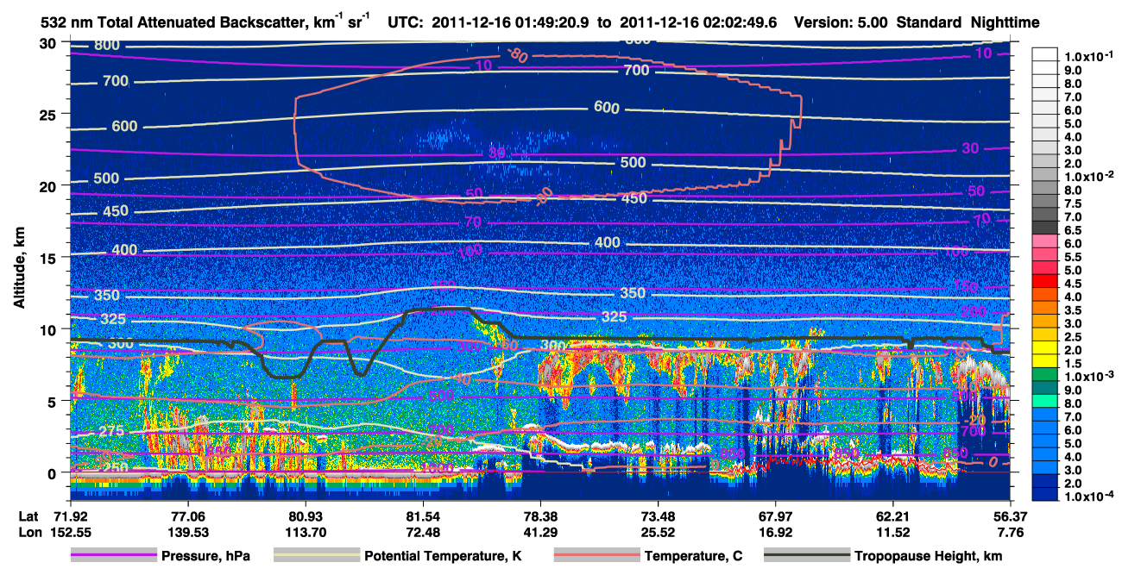Click latitude value 56.37
This screenshot has width=1122, height=575.
1010,516
